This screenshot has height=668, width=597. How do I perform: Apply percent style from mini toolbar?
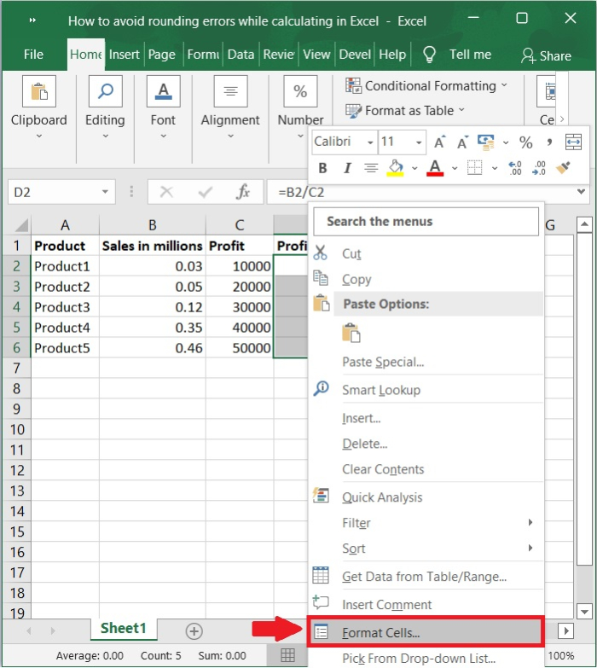[x=525, y=142]
